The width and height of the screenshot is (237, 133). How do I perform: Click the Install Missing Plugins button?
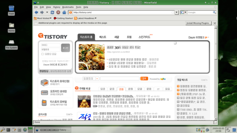tap(198, 23)
